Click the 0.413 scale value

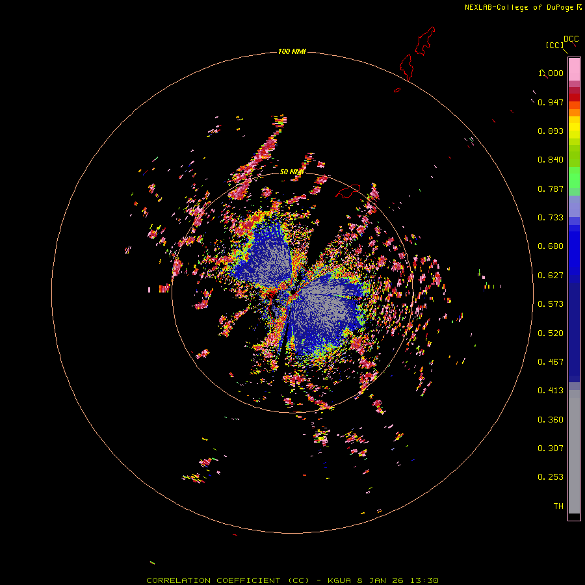click(x=551, y=391)
